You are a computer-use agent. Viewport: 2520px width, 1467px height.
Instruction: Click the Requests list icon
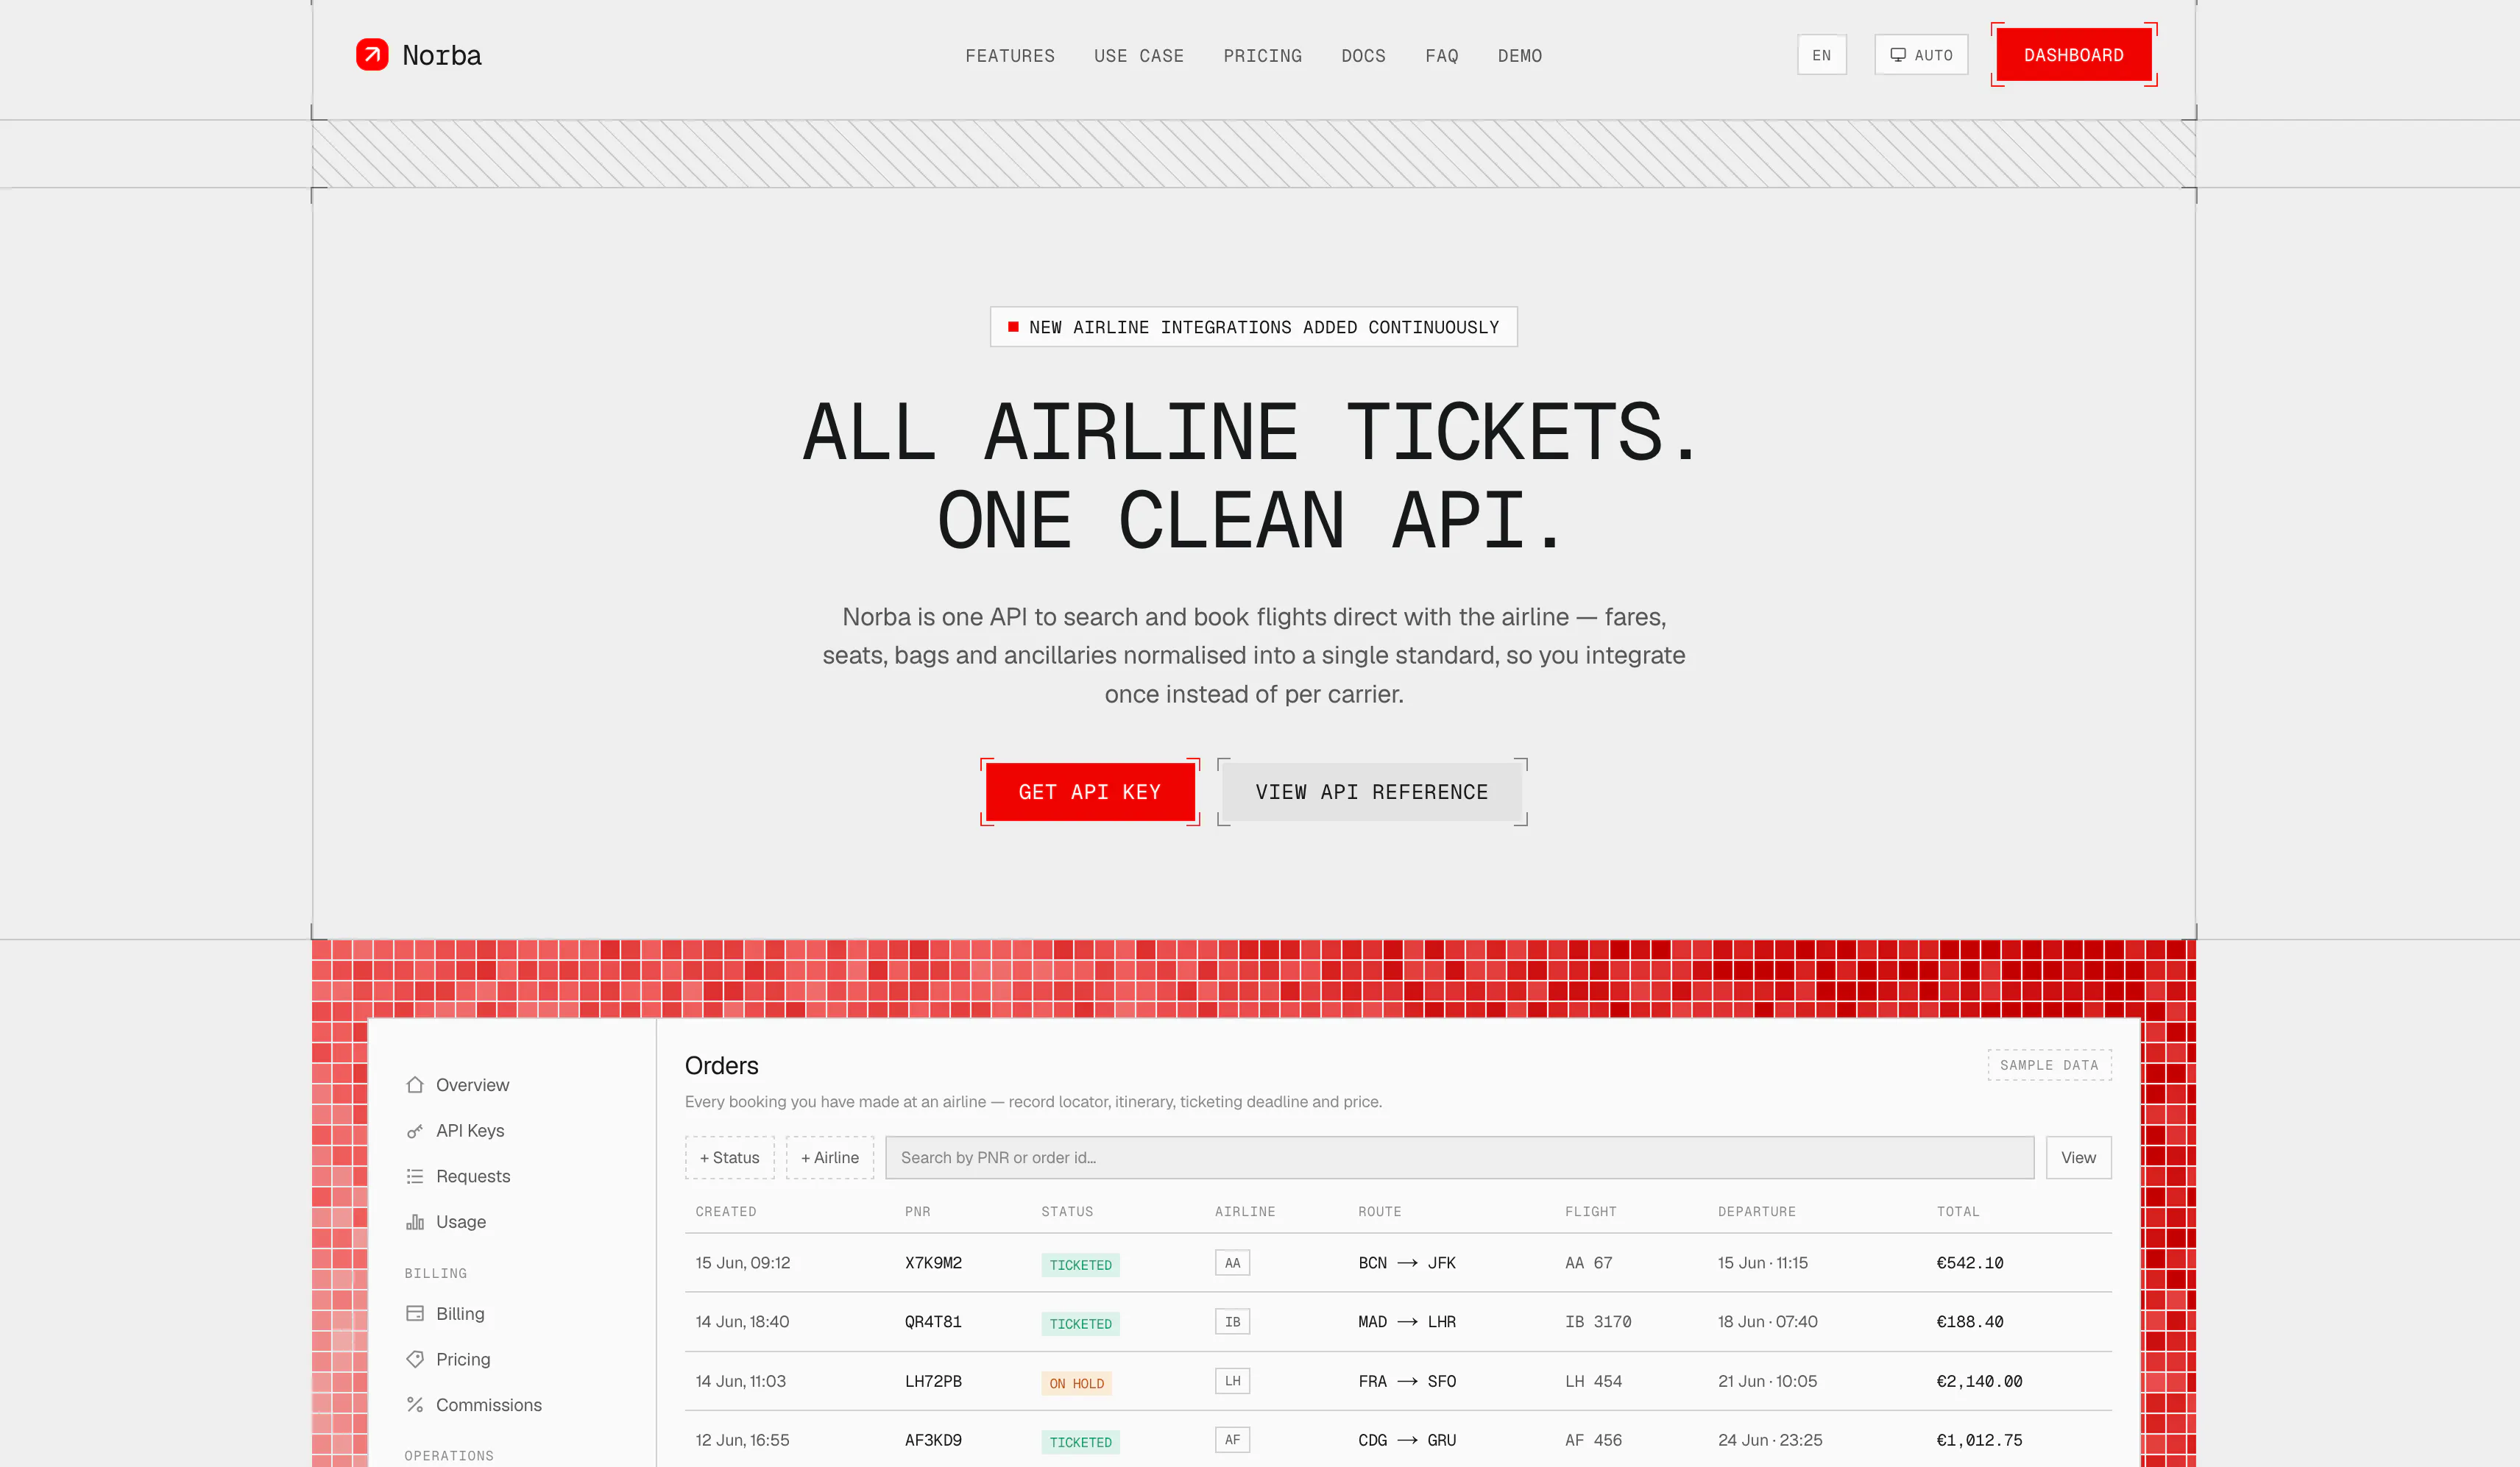[415, 1176]
